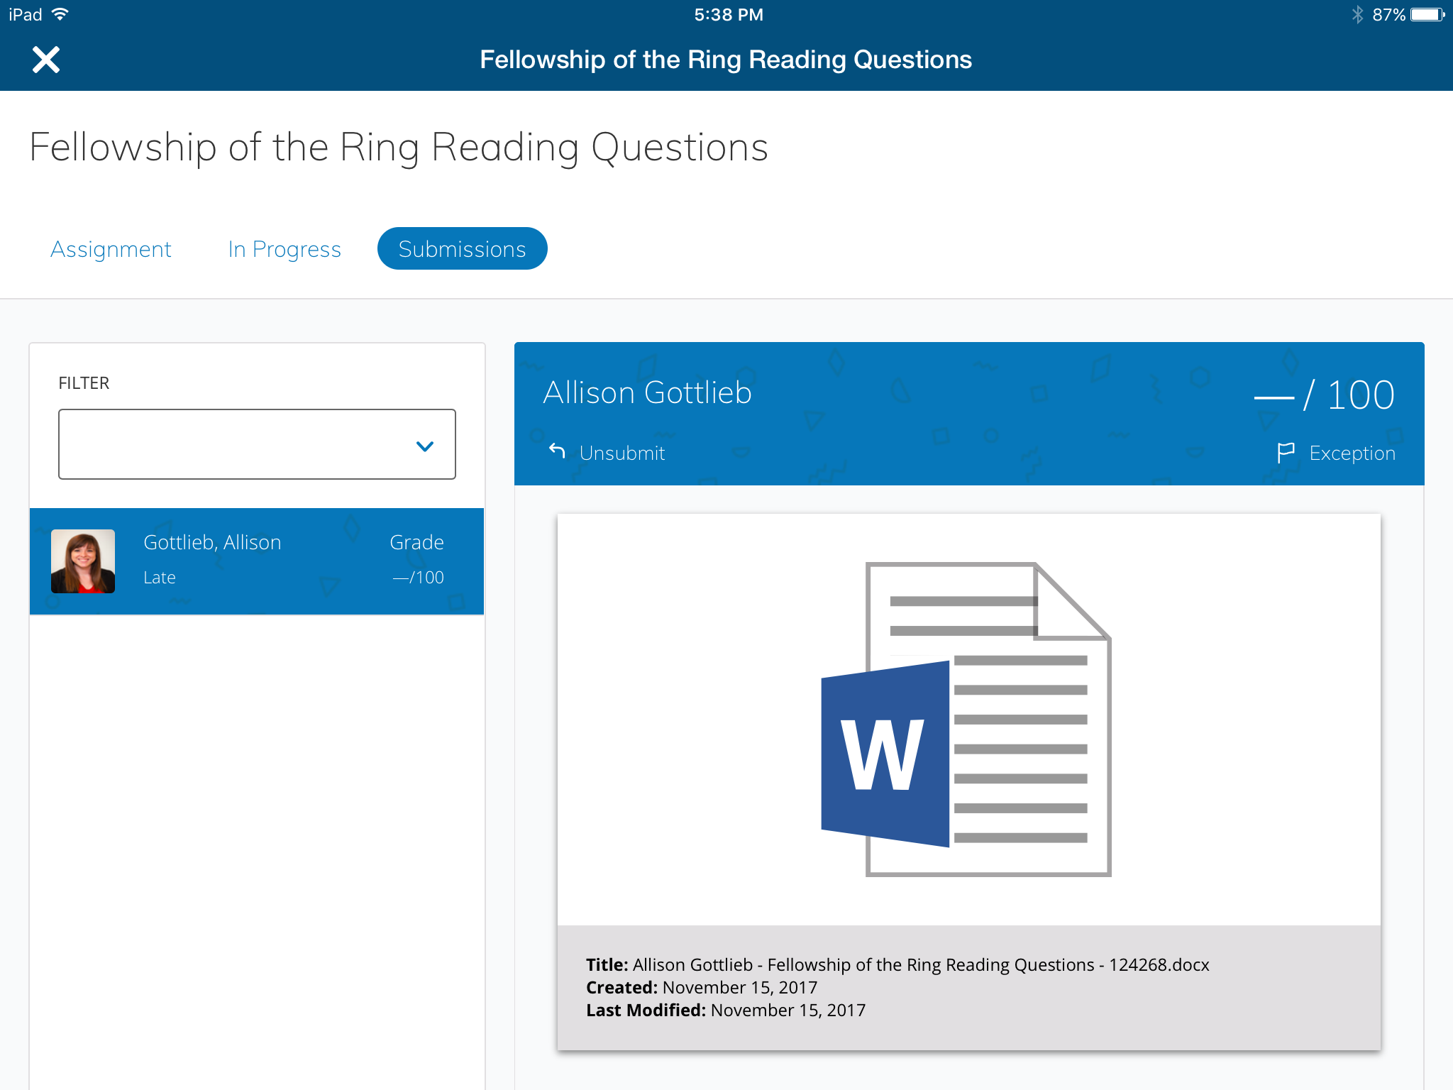Click the Unsubmit arrow icon
This screenshot has height=1090, width=1453.
558,451
